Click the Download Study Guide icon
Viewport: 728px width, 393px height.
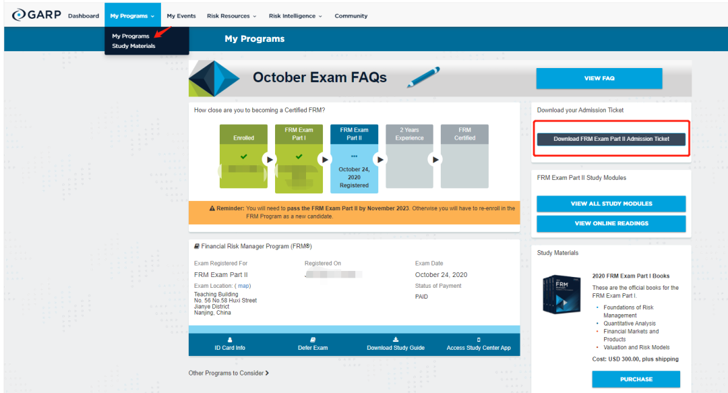pos(396,340)
